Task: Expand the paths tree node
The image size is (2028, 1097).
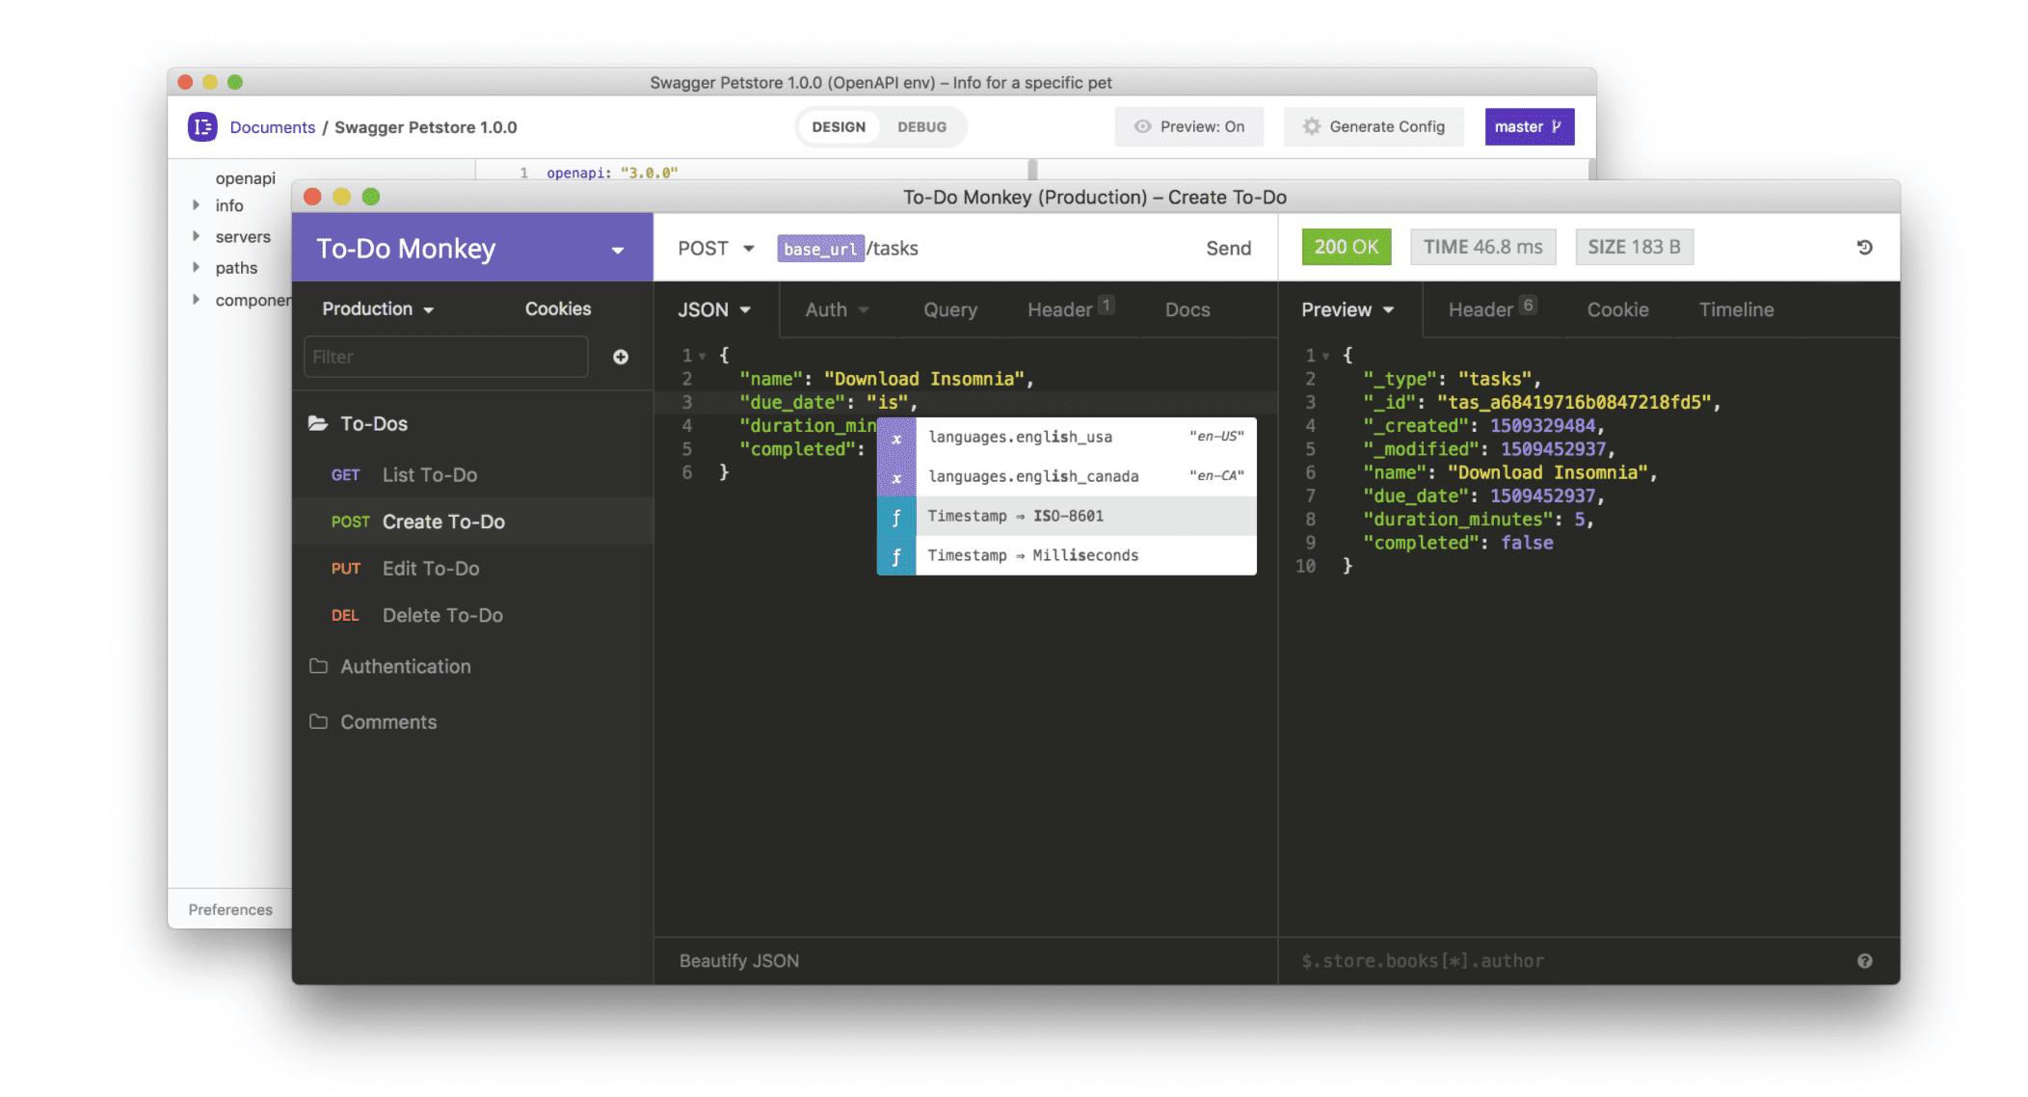Action: [x=197, y=267]
